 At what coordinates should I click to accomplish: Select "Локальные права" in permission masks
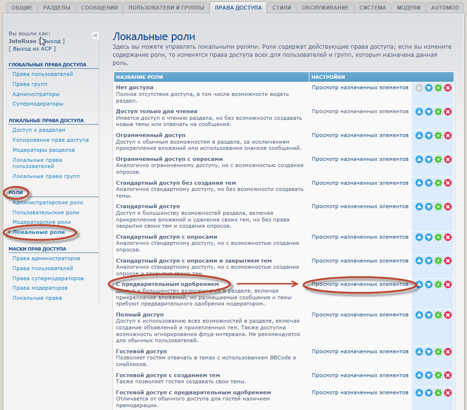pyautogui.click(x=37, y=298)
